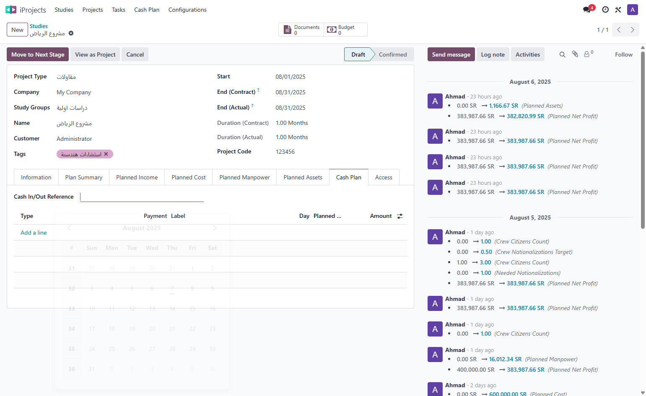Image resolution: width=646 pixels, height=396 pixels.
Task: Select the Confirmed status stage
Action: click(x=393, y=54)
